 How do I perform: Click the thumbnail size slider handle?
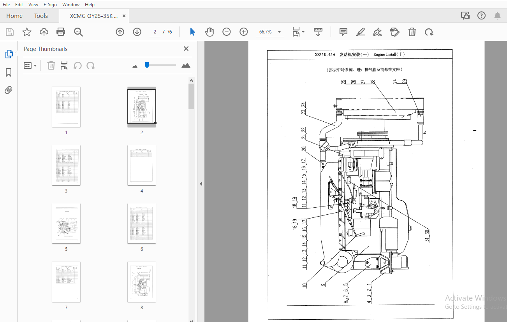tap(147, 65)
